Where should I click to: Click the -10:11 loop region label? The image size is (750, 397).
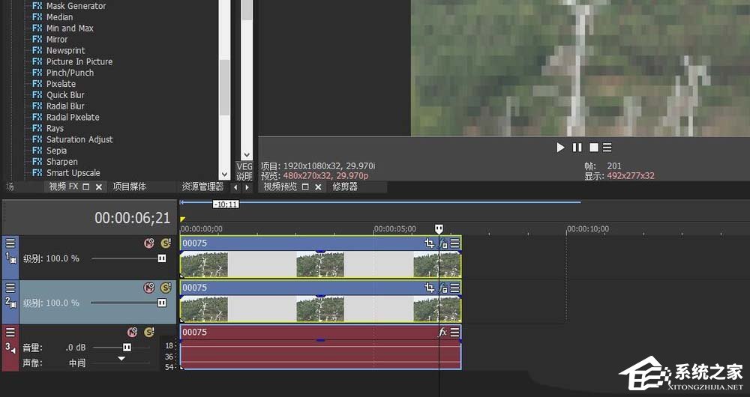(x=226, y=204)
